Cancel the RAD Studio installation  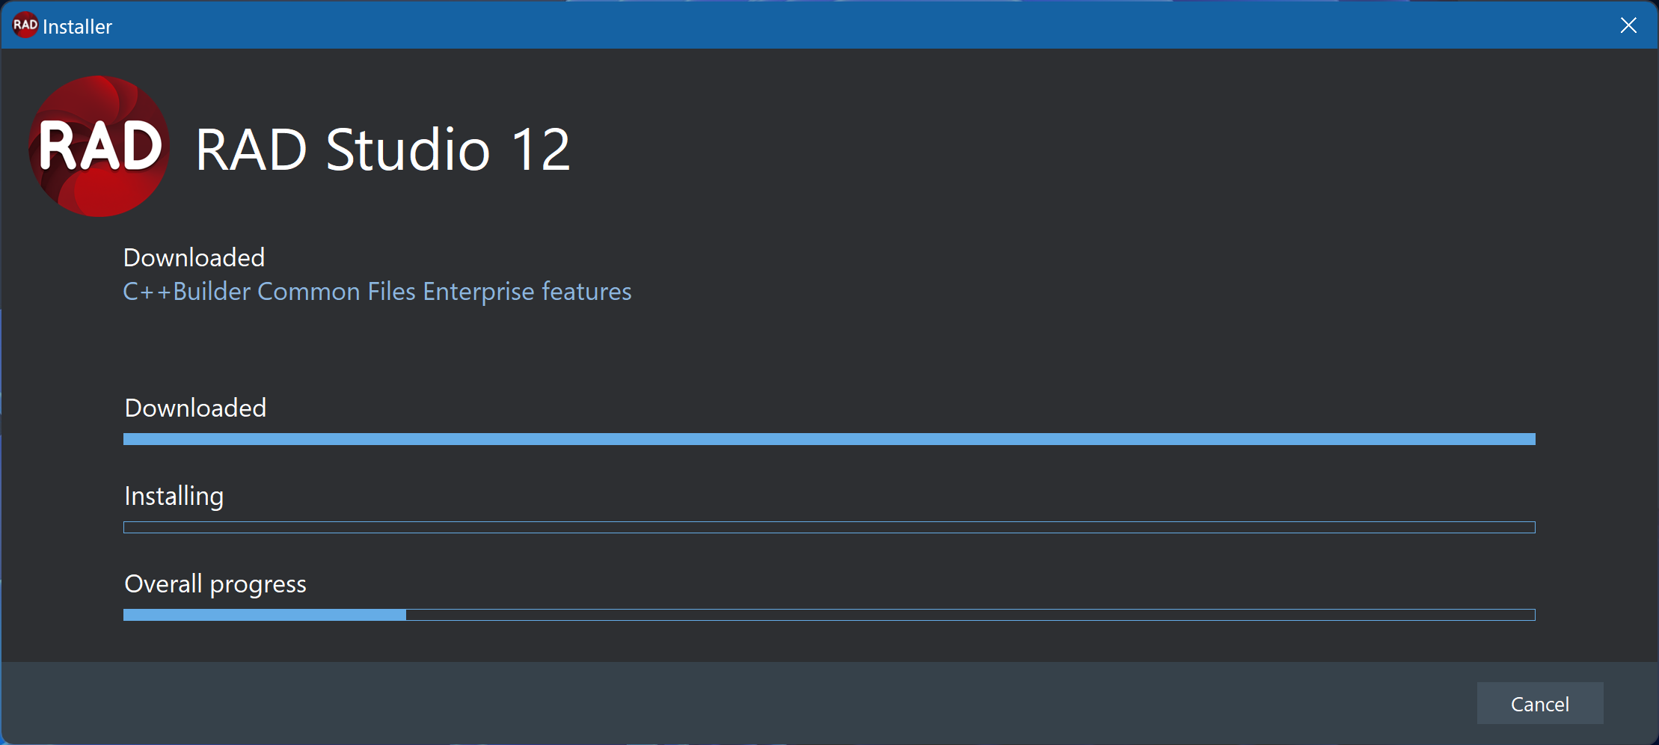[x=1539, y=703]
